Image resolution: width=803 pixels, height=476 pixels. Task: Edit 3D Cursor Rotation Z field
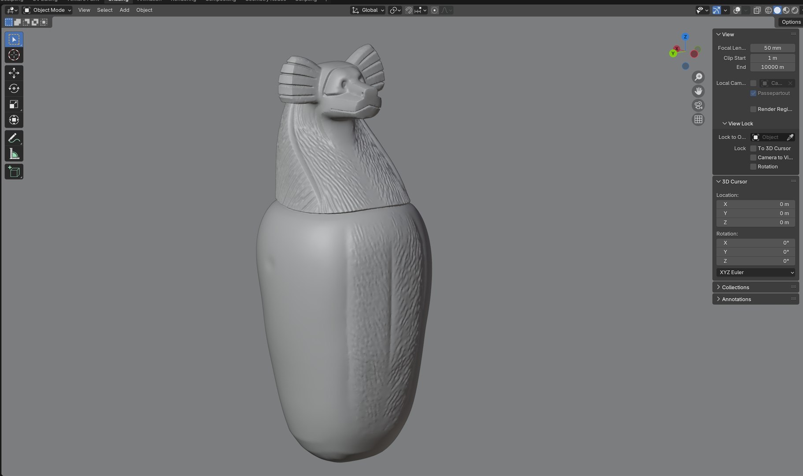pos(756,261)
